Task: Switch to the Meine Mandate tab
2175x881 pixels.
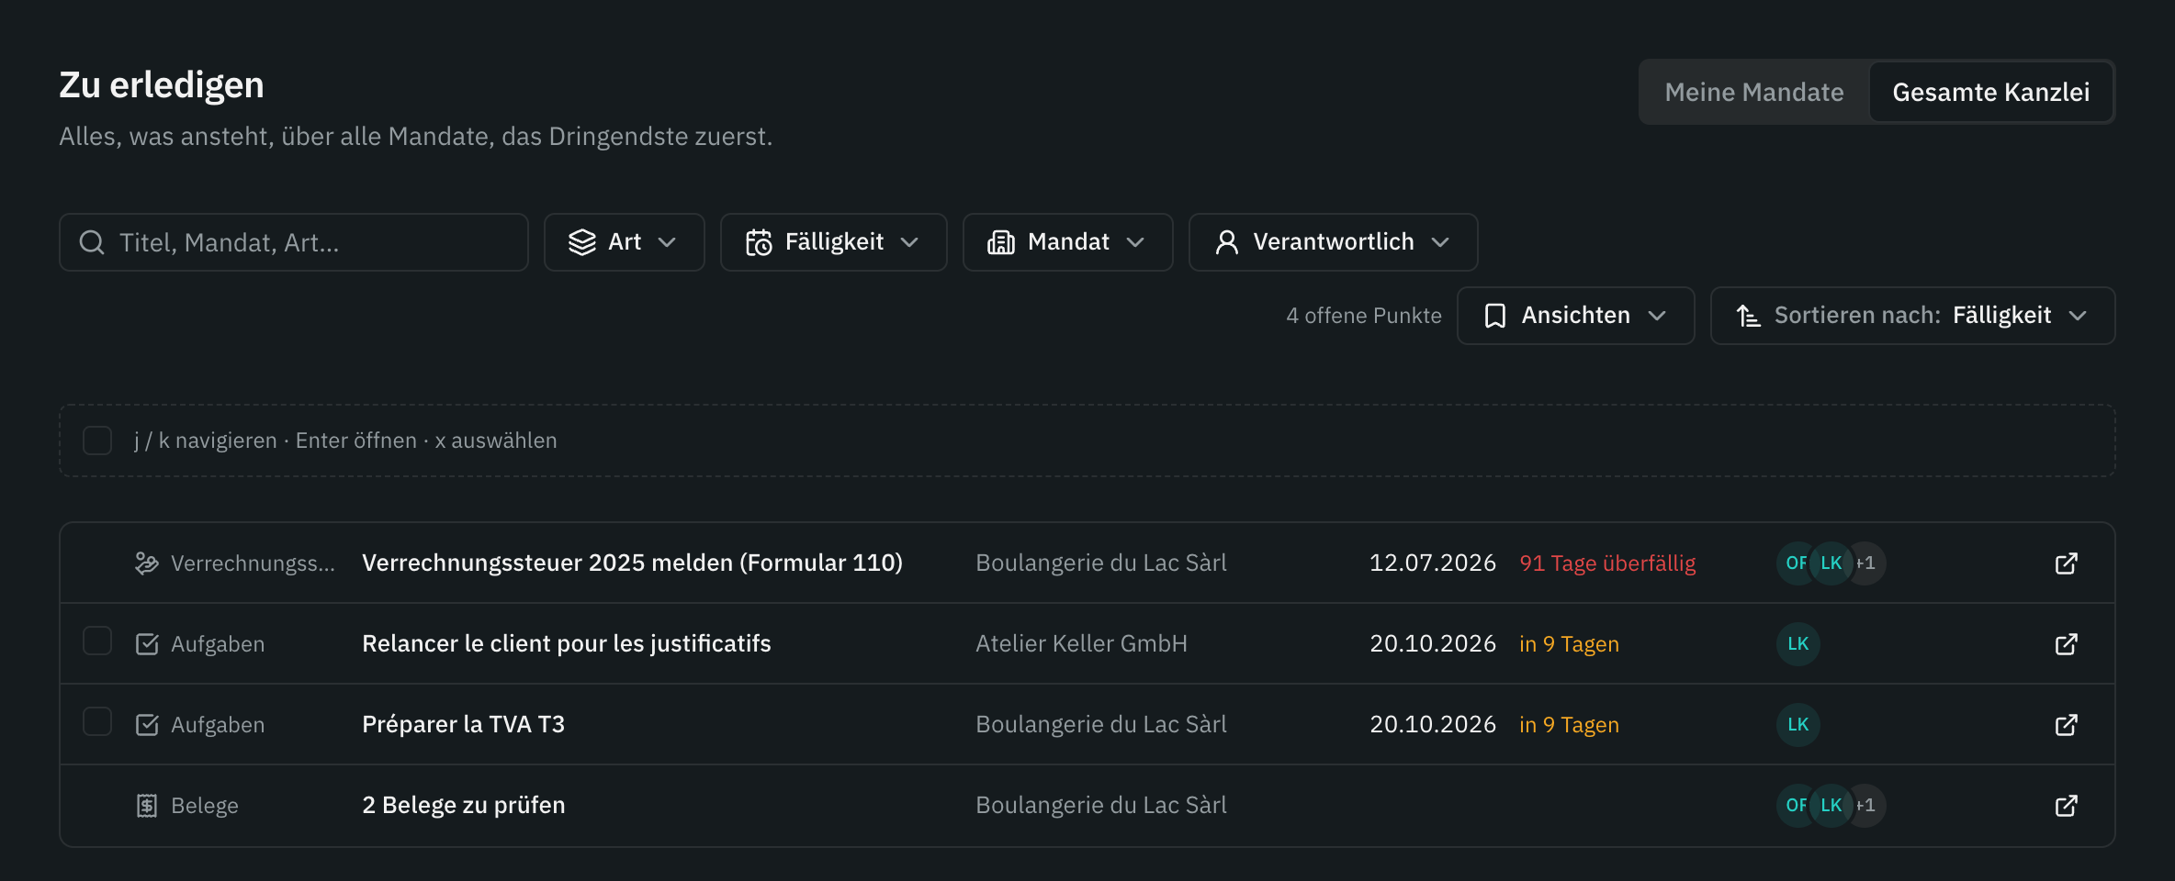Action: pyautogui.click(x=1754, y=92)
